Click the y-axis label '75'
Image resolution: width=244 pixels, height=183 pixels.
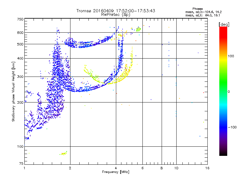point(21,163)
